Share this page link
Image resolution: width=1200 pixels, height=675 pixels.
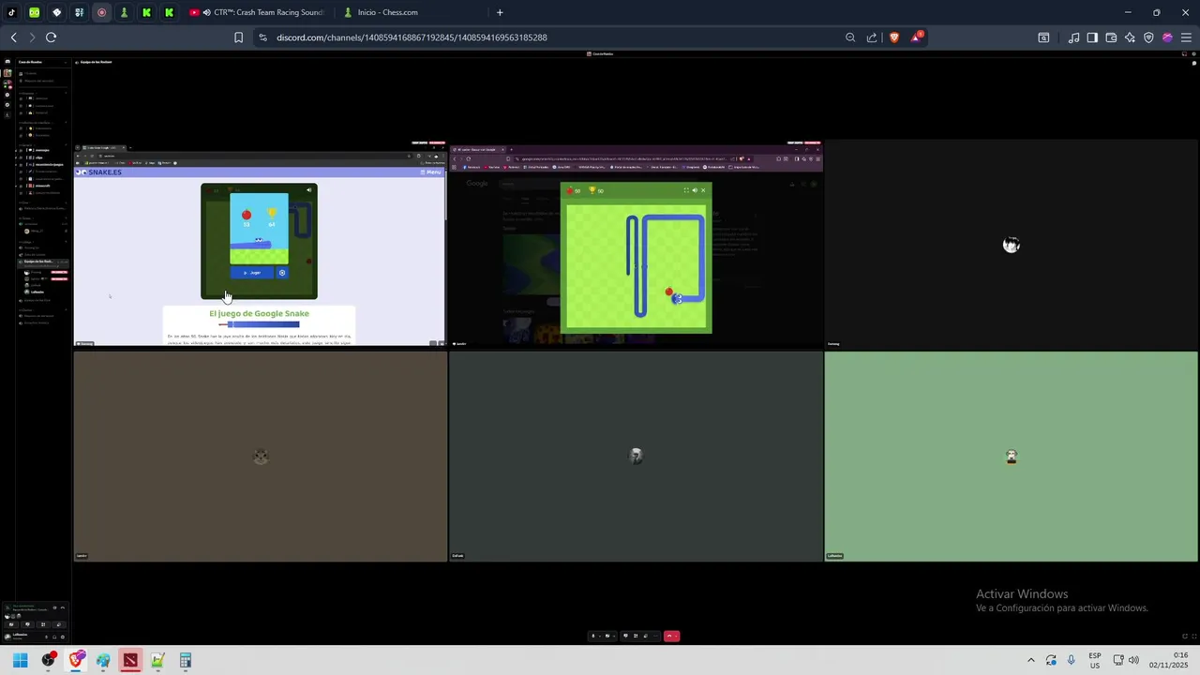pos(872,37)
